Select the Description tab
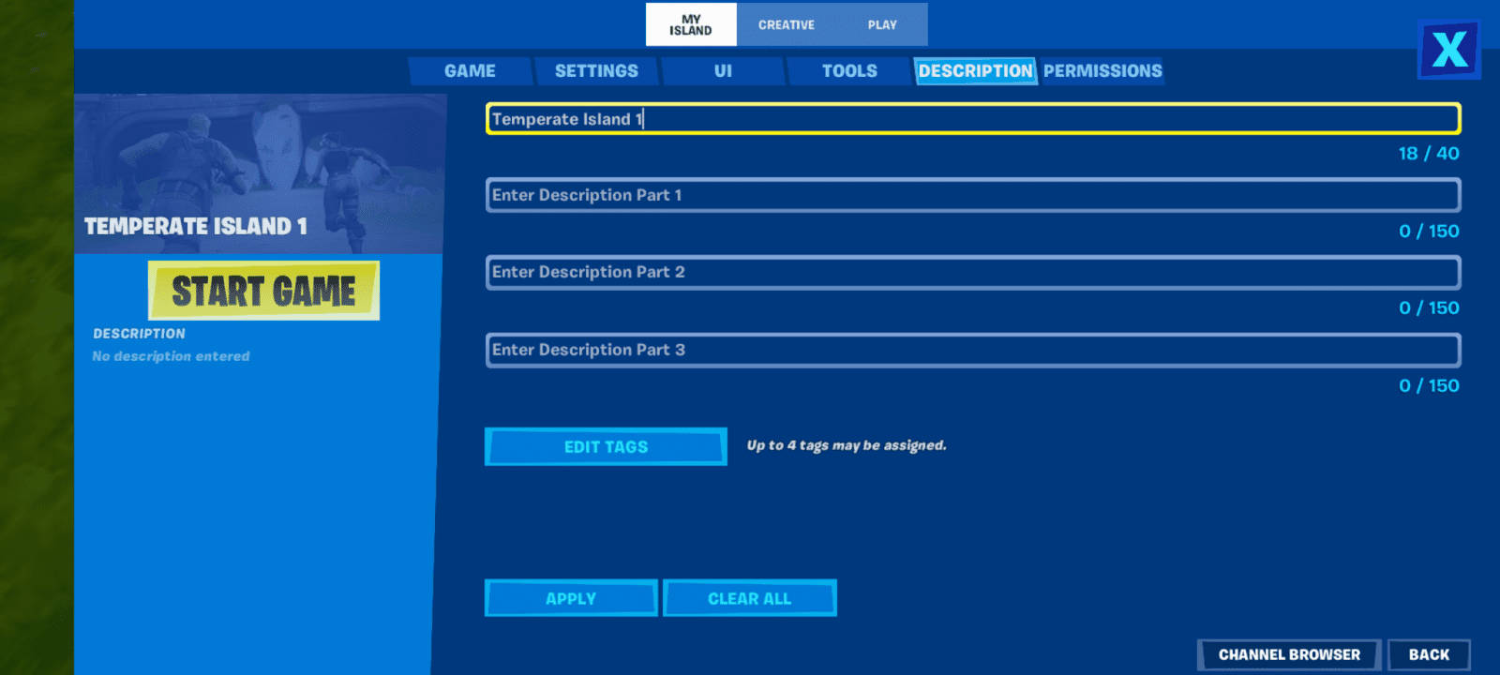The height and width of the screenshot is (675, 1500). [975, 71]
